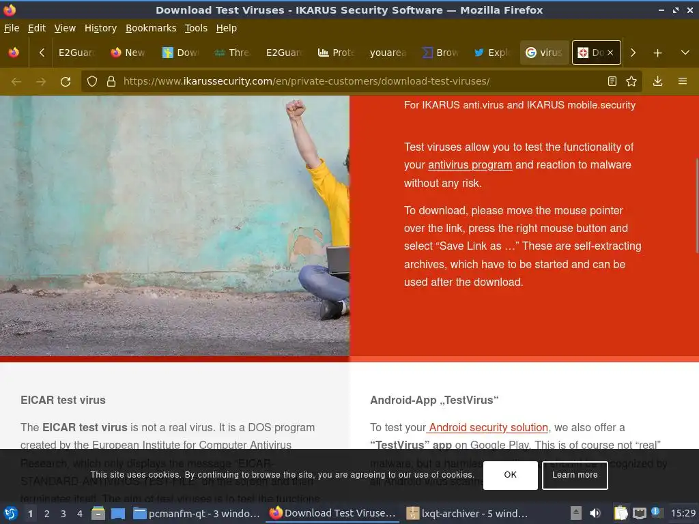Viewport: 699px width, 524px height.
Task: Open a new tab with plus icon
Action: click(657, 53)
